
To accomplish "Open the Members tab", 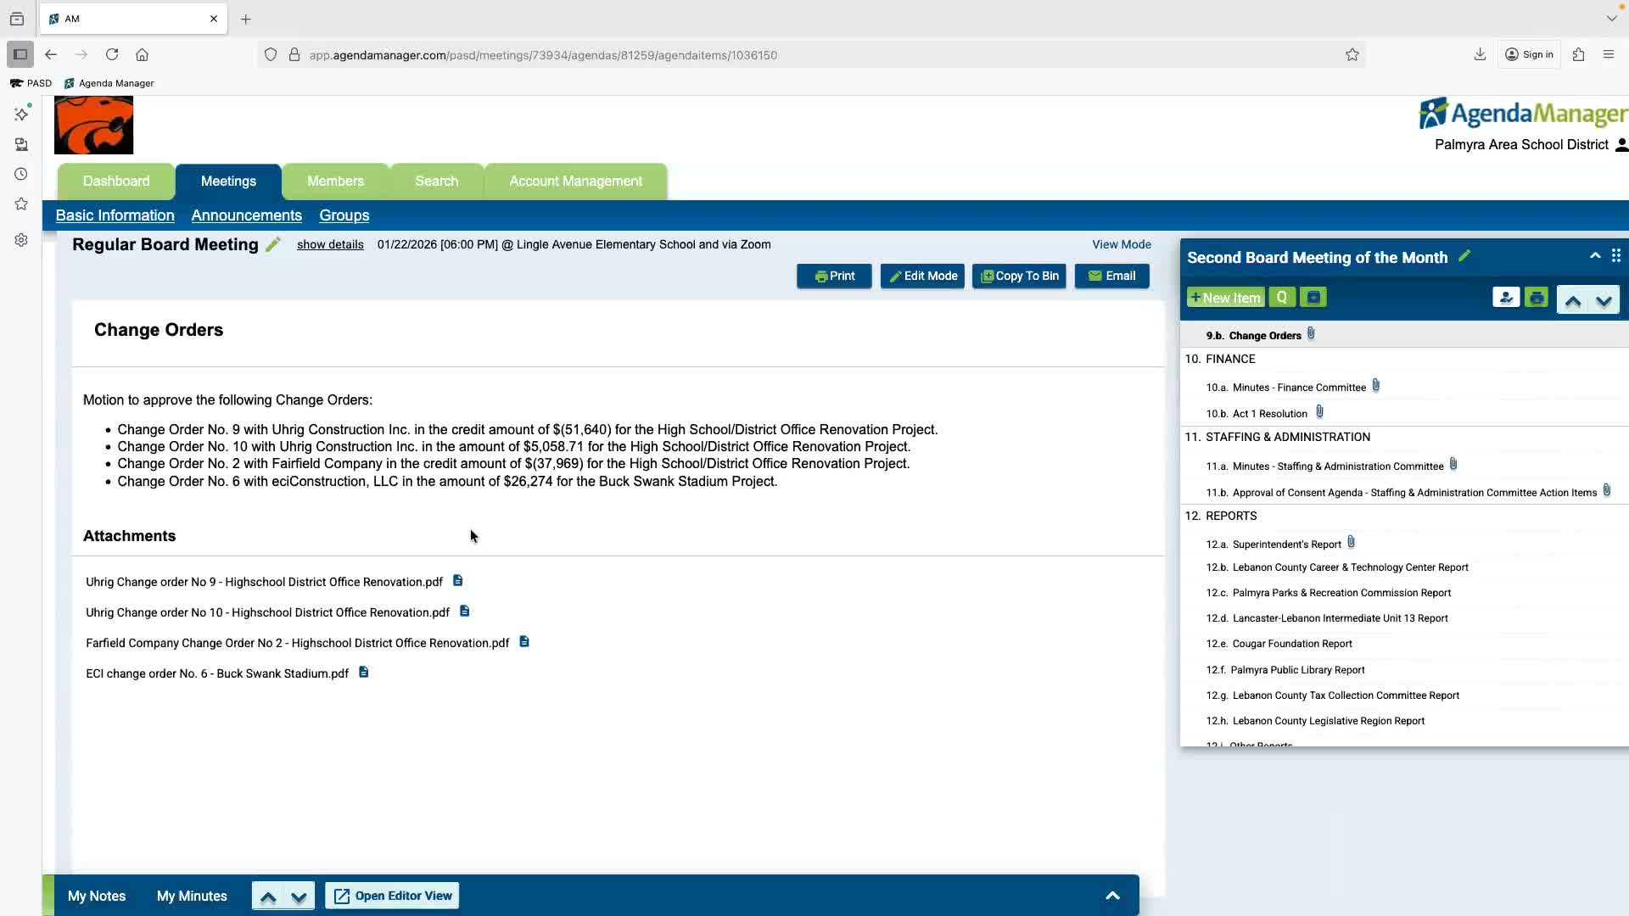I will click(335, 182).
